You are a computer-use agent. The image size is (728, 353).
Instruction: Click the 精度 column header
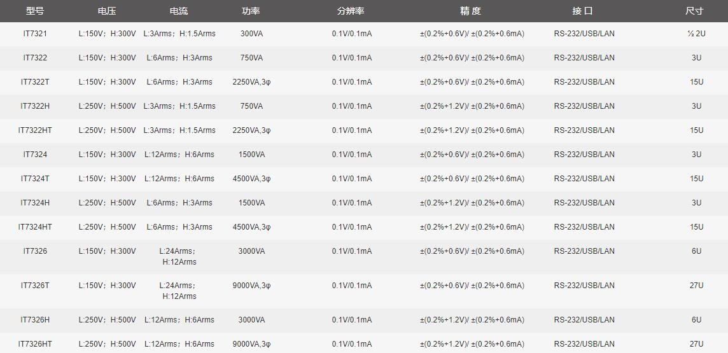coord(470,11)
